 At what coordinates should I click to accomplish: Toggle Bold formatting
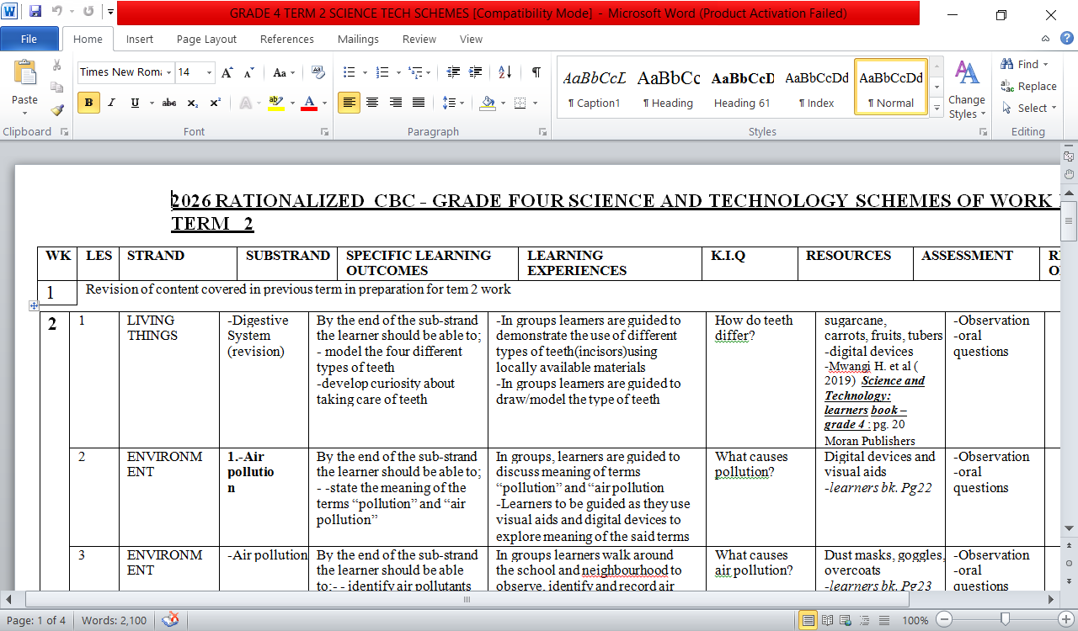coord(88,103)
